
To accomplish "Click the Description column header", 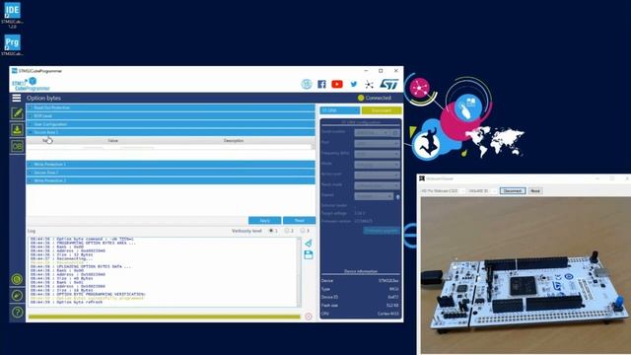I will [x=234, y=141].
